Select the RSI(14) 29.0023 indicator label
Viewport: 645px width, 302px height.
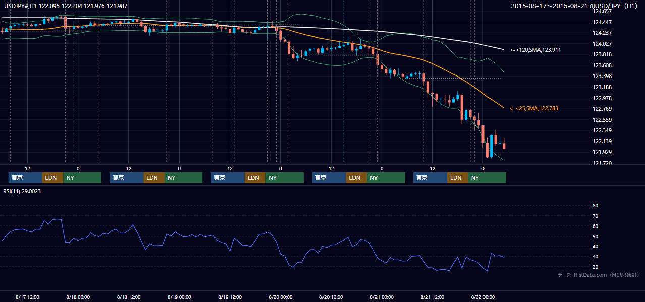point(22,191)
